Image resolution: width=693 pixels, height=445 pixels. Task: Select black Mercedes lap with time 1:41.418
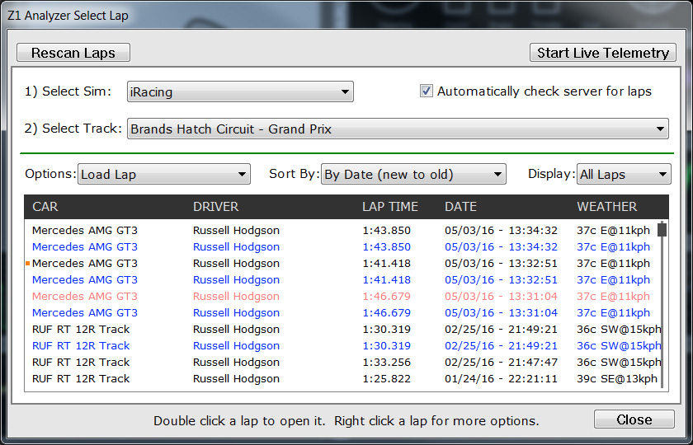(x=342, y=264)
